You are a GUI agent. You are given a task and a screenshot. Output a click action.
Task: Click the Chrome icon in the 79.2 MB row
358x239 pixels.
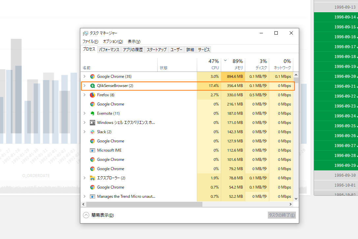click(x=92, y=169)
